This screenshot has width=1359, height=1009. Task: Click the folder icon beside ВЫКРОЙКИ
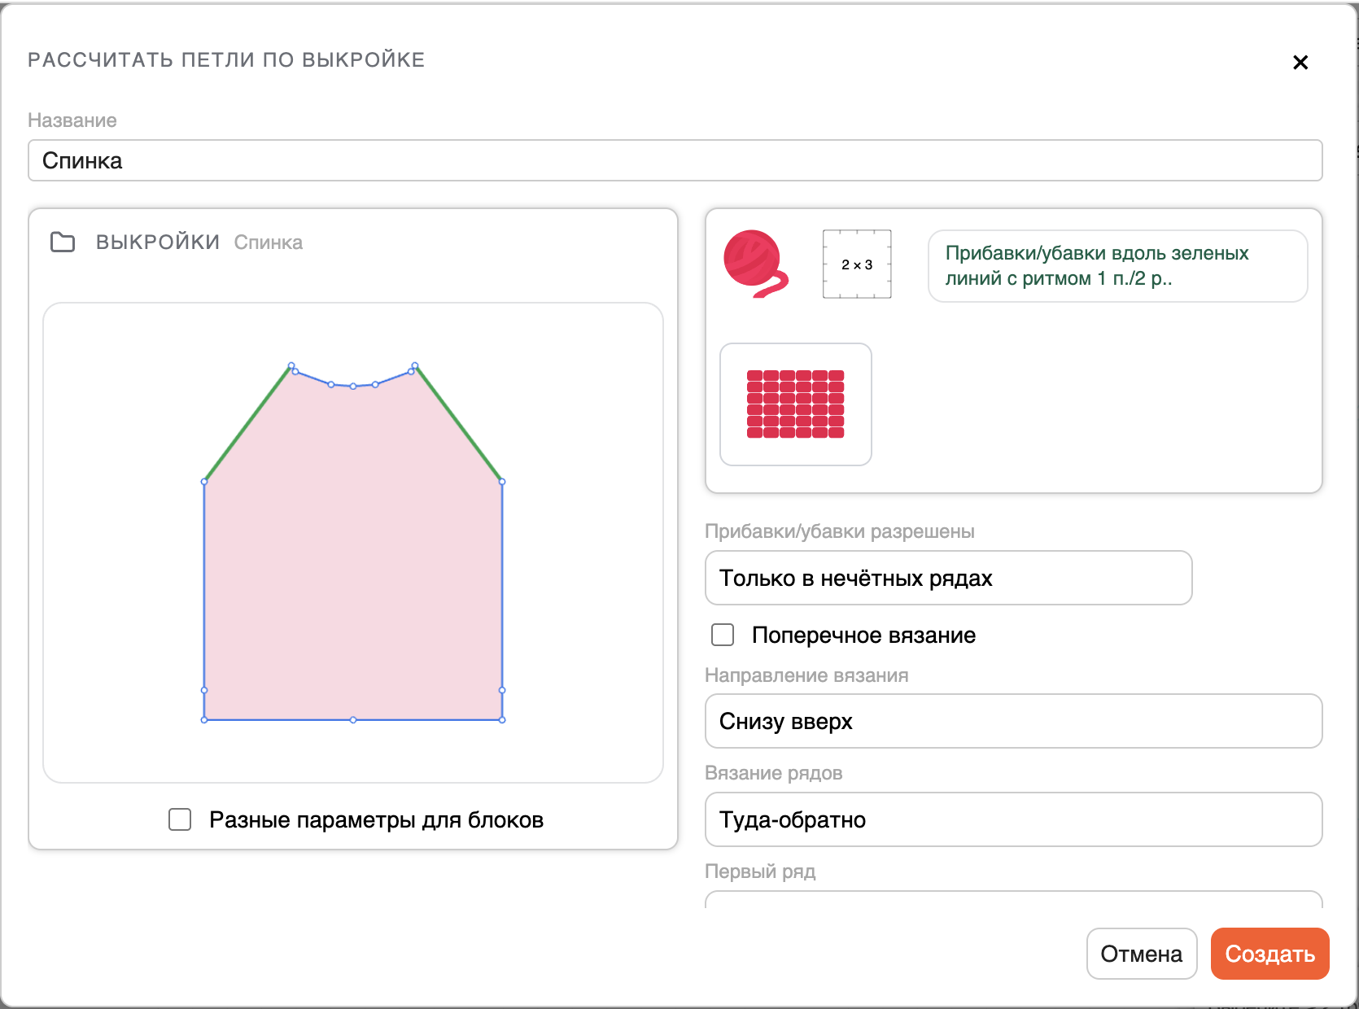point(63,242)
